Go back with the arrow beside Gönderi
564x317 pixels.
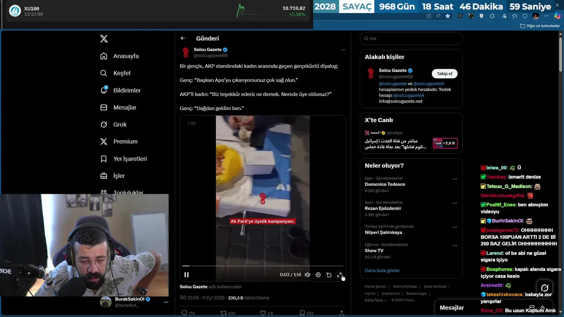(183, 38)
